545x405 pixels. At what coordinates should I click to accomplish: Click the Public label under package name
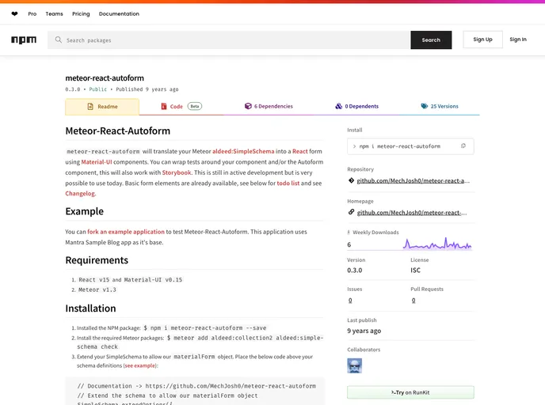(98, 89)
